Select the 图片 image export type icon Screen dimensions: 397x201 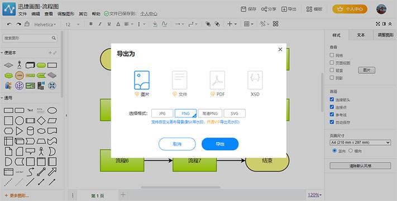tap(141, 80)
